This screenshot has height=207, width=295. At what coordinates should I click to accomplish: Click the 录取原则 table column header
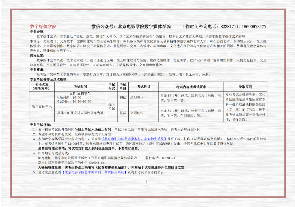tap(245, 87)
